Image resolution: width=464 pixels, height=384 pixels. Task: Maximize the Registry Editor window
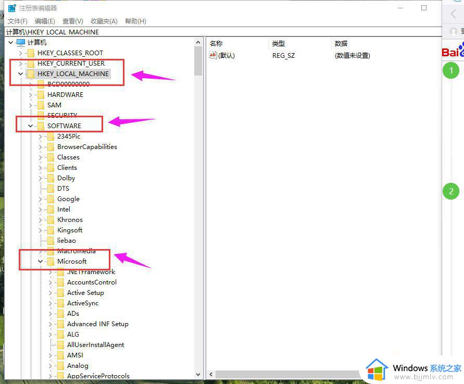(424, 8)
